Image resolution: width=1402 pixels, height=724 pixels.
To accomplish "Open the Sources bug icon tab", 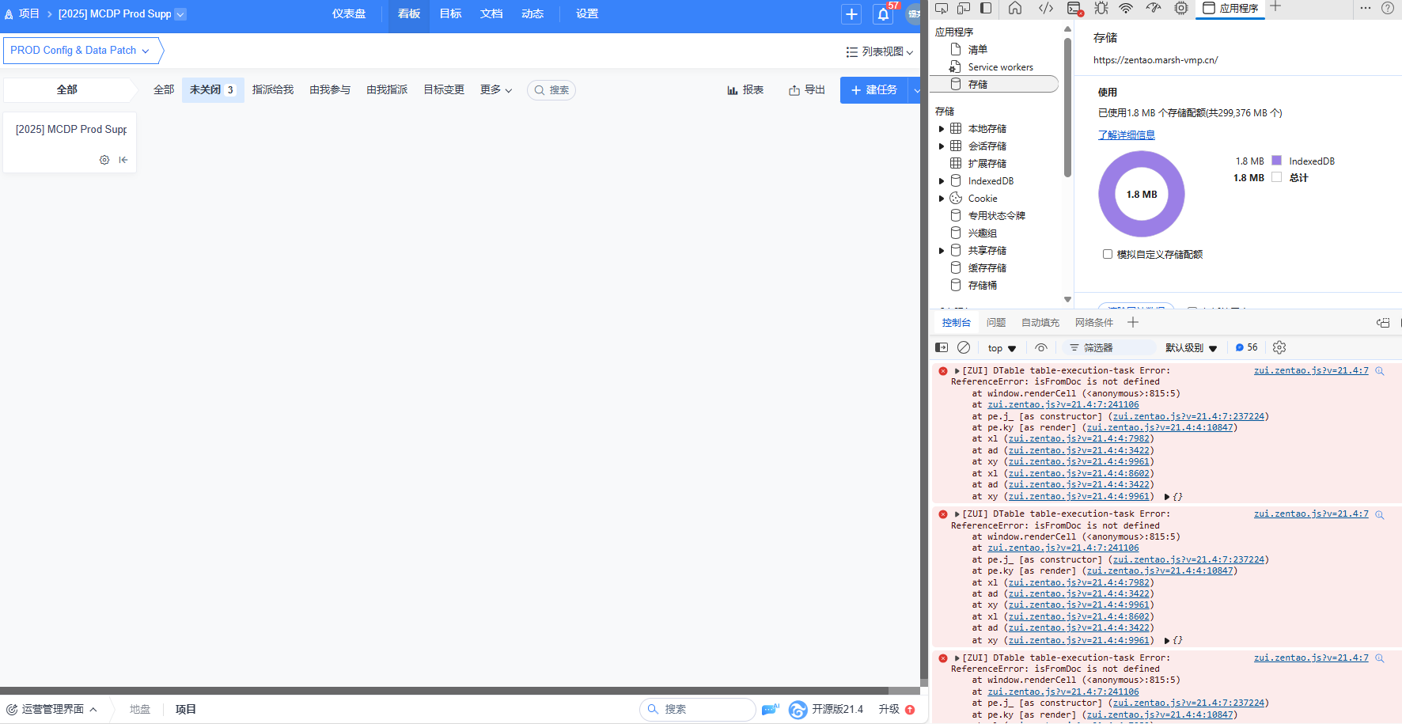I will tap(1101, 8).
